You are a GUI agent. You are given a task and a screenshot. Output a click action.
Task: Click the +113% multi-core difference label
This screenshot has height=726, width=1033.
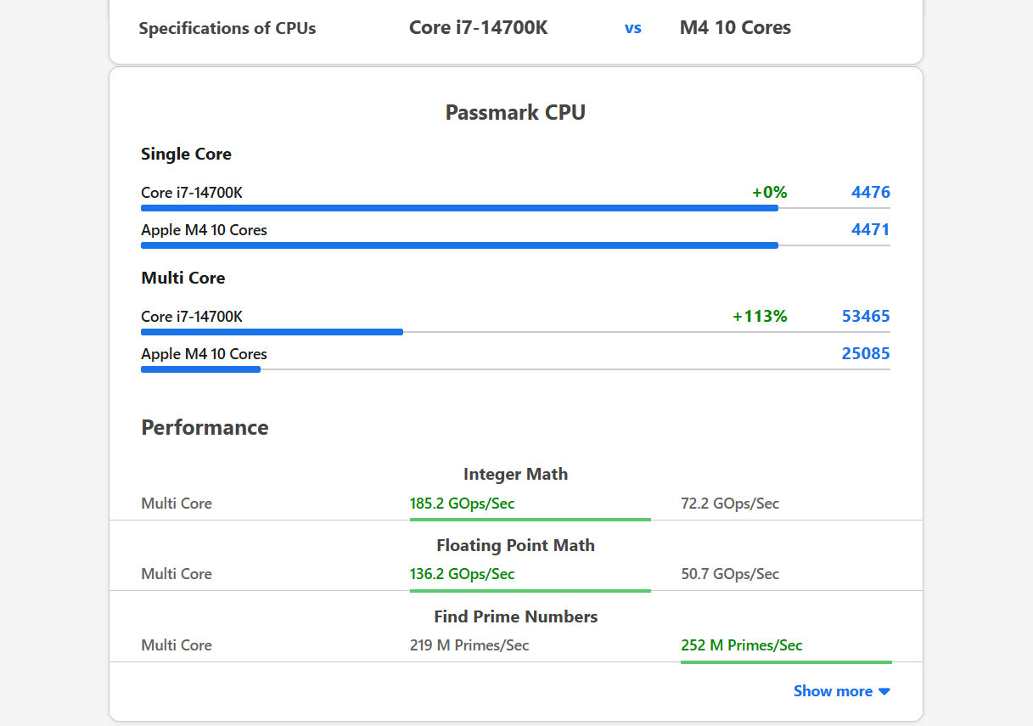point(760,317)
